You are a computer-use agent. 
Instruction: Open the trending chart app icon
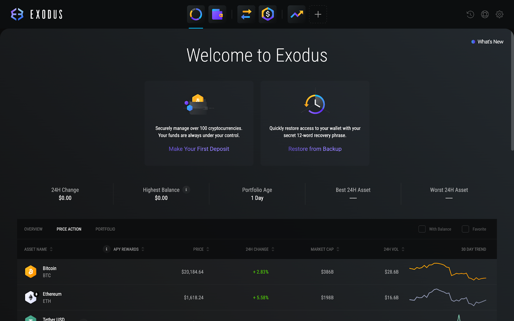click(x=297, y=14)
